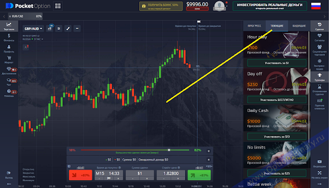Click the traders sentiment slider handle
329x188 pixels.
point(169,150)
